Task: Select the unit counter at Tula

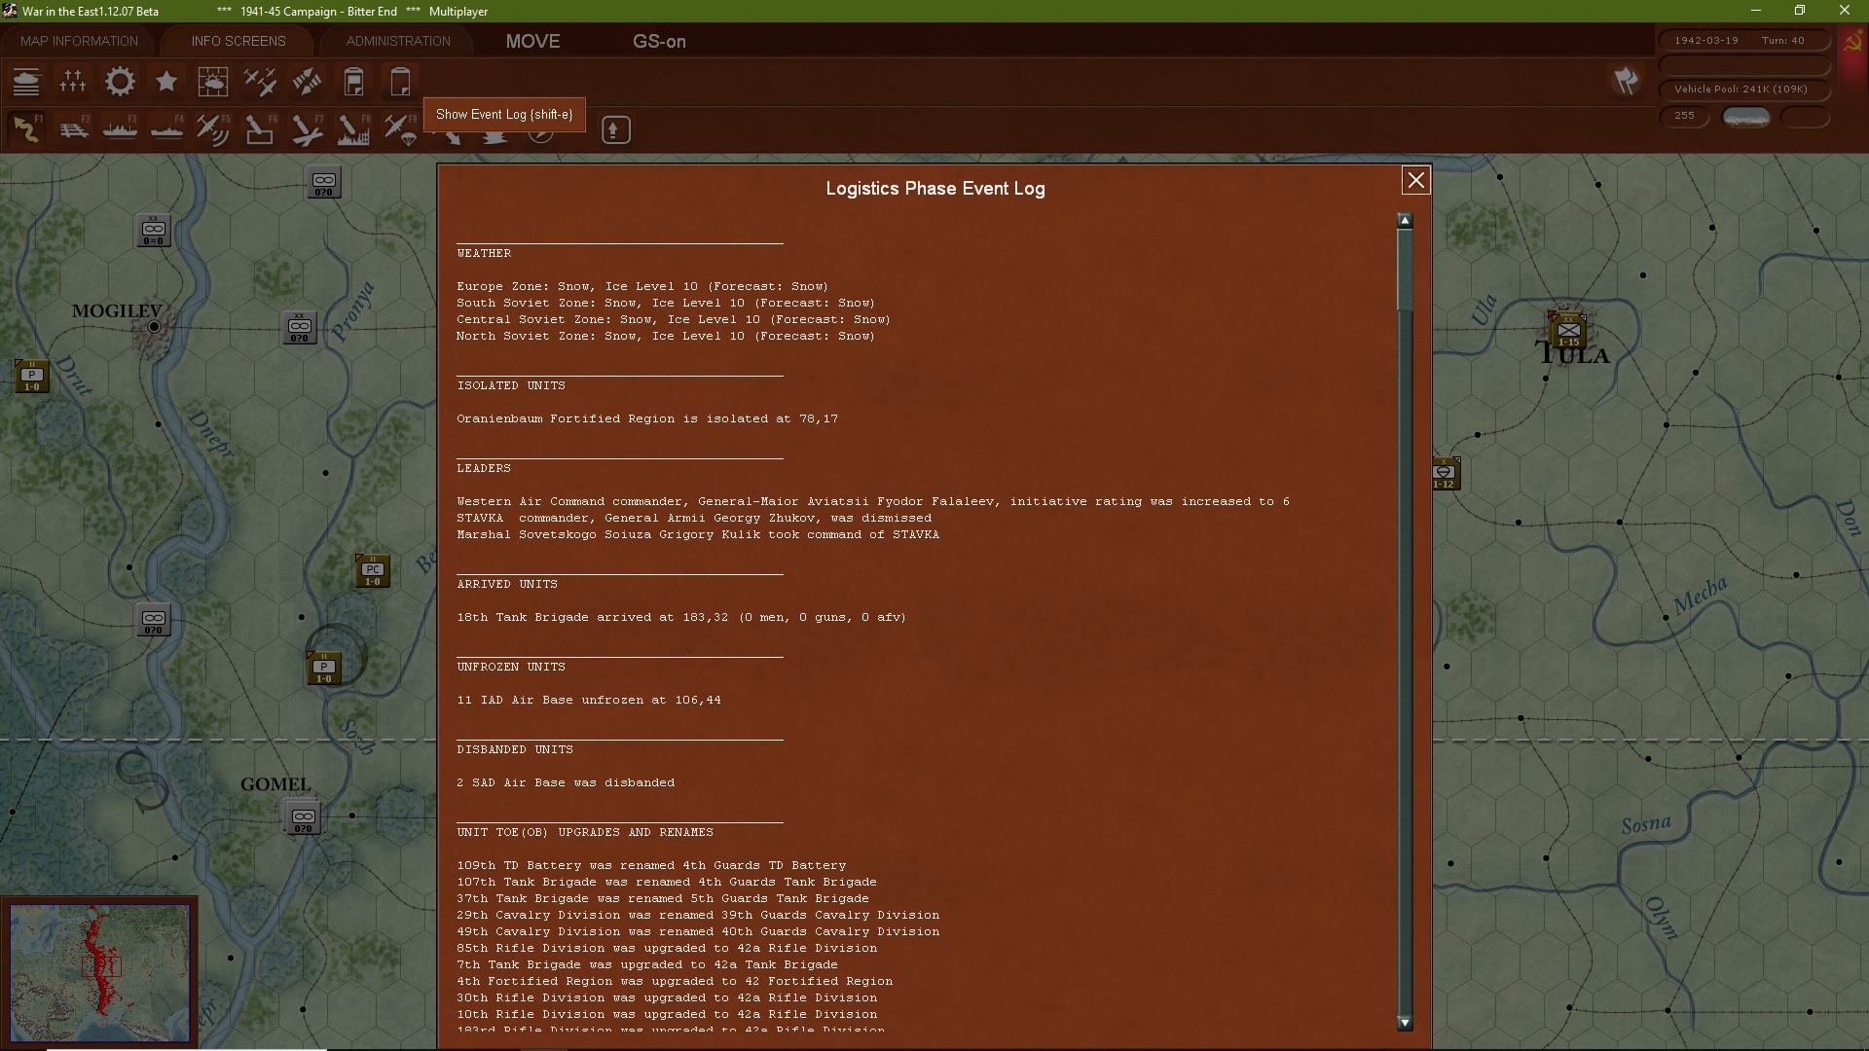Action: [1568, 330]
